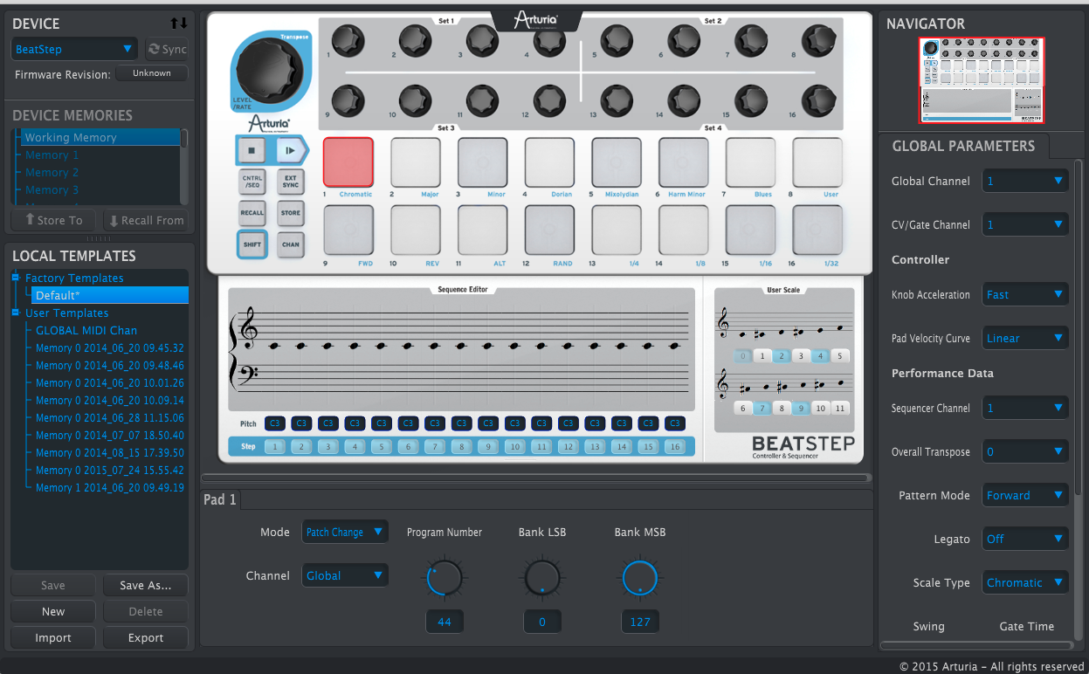Click the Store To button

(54, 220)
